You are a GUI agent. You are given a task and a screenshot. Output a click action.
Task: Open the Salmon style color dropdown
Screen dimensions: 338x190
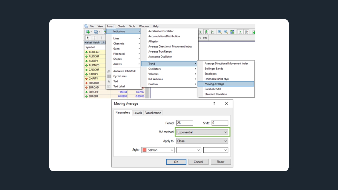pyautogui.click(x=158, y=150)
